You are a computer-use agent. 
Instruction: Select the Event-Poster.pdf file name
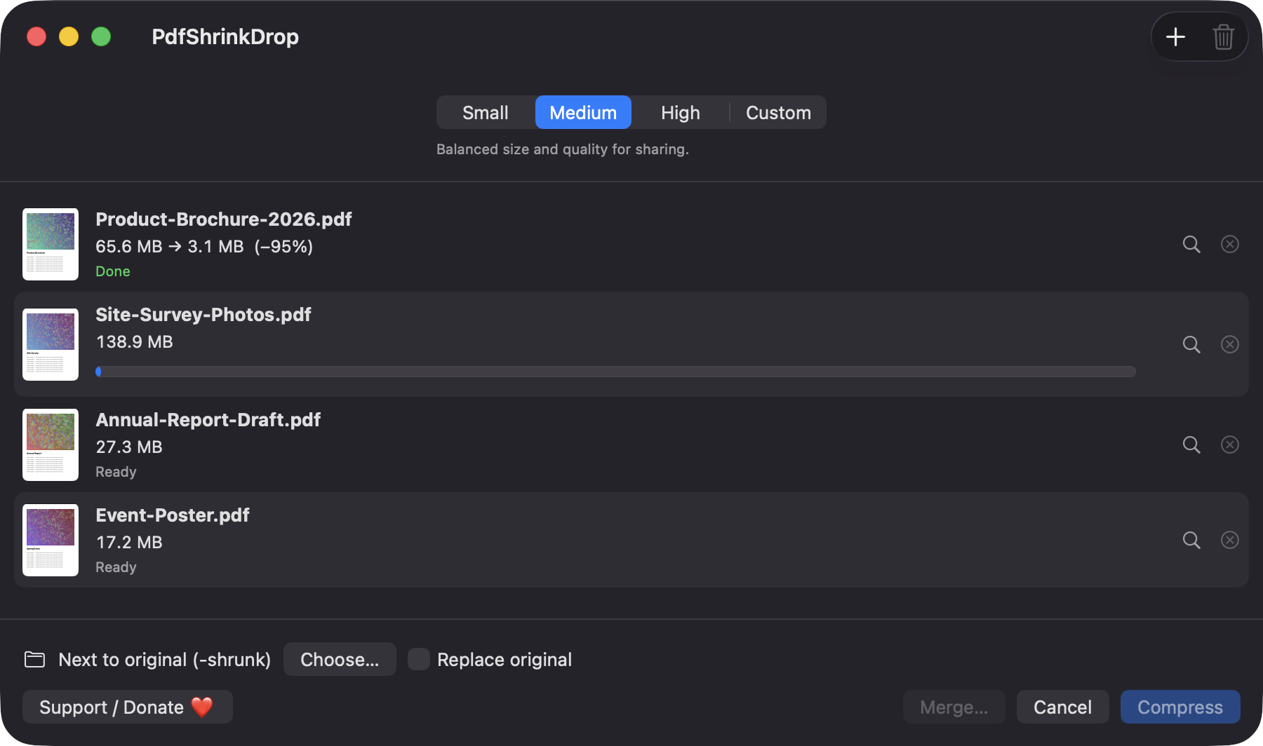(x=173, y=515)
